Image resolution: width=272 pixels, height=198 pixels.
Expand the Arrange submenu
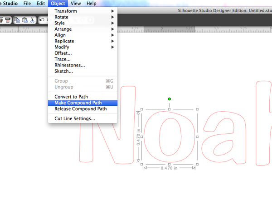[83, 29]
